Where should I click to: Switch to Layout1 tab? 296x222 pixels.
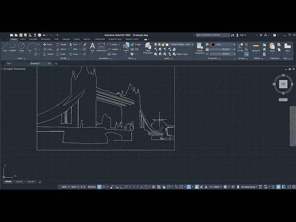[x=19, y=182]
